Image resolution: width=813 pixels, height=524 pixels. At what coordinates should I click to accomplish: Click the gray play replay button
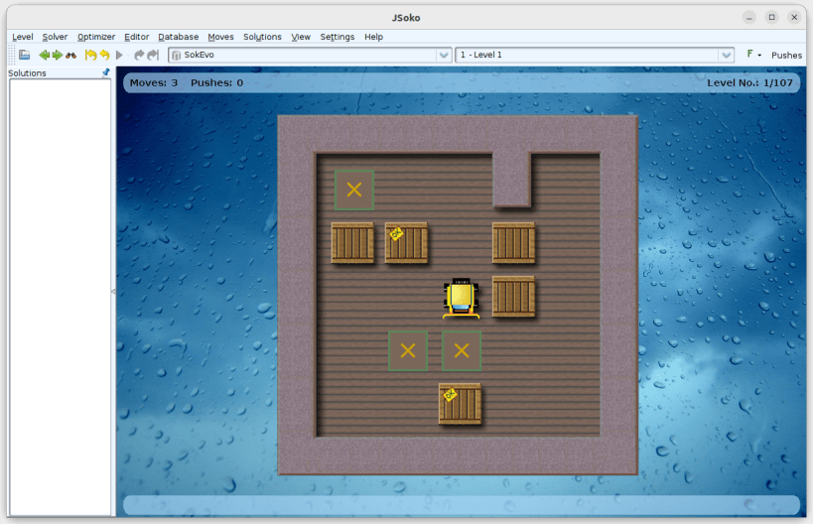tap(119, 55)
